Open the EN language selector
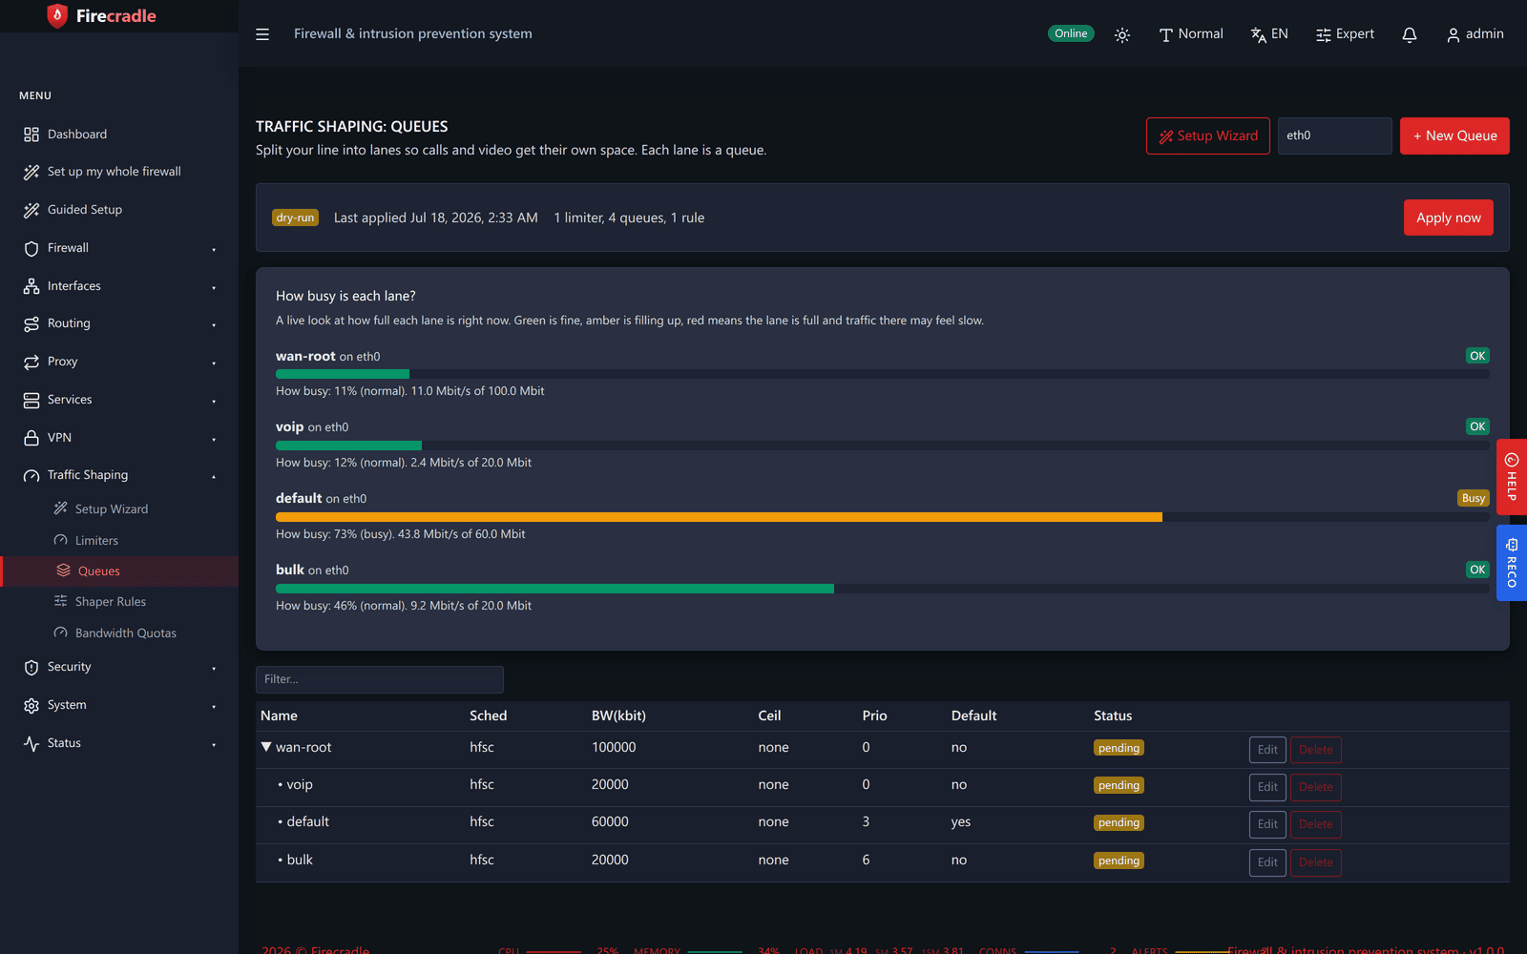Viewport: 1527px width, 954px height. [x=1269, y=34]
